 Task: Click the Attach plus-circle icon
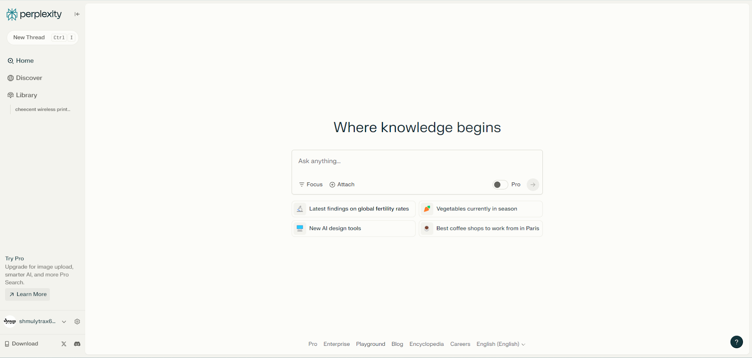(332, 185)
